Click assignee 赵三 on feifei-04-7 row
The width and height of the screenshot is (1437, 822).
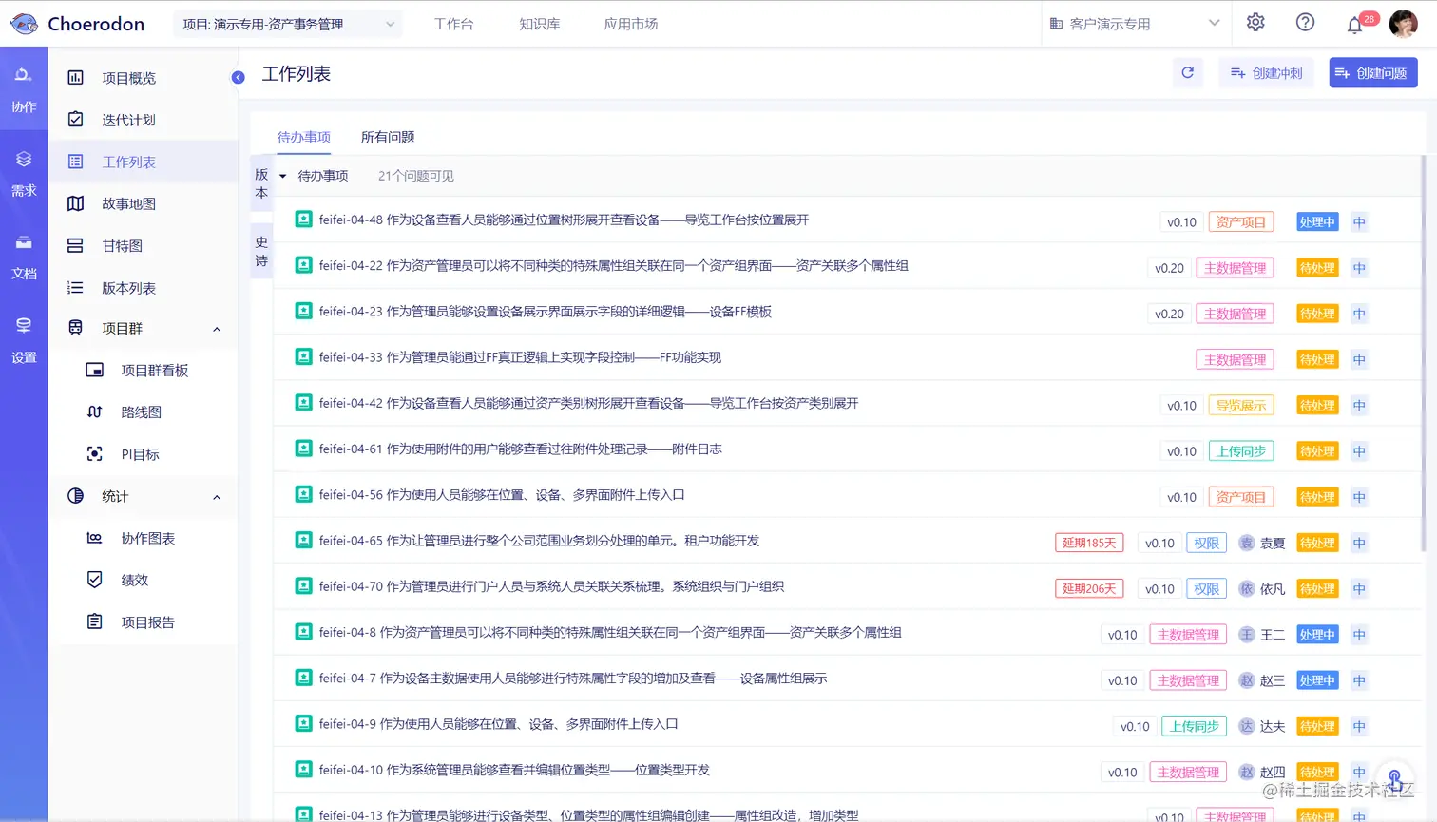(x=1262, y=680)
